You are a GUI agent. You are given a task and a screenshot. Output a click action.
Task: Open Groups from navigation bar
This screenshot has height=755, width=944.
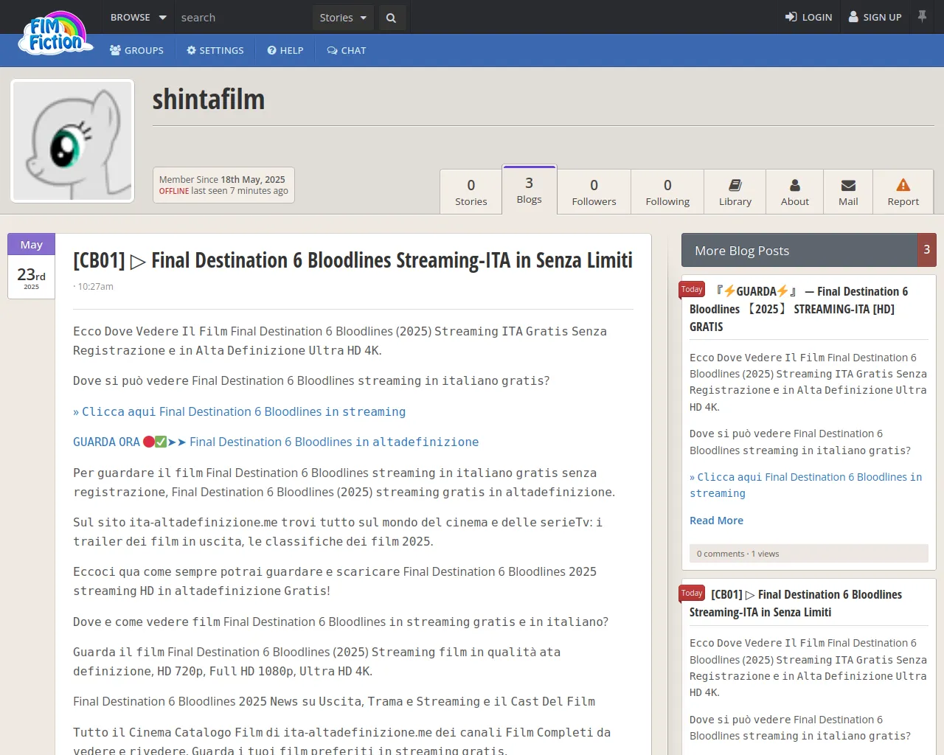coord(136,50)
